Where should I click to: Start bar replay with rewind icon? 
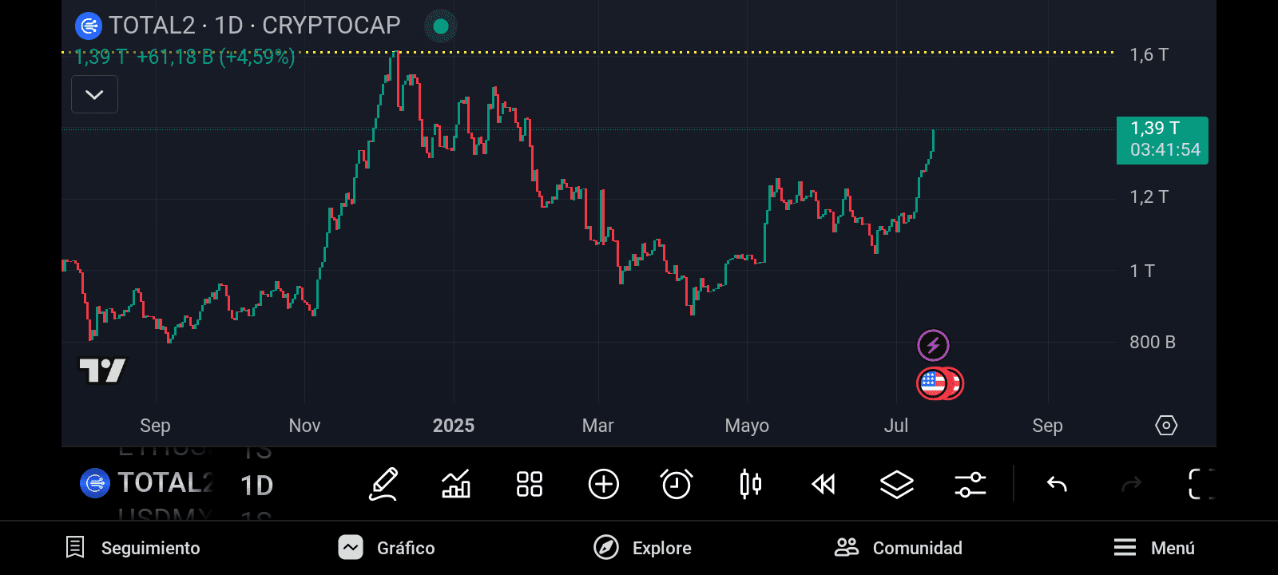[824, 484]
